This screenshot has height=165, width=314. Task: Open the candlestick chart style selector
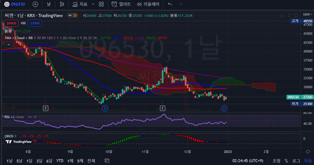pos(62,4)
